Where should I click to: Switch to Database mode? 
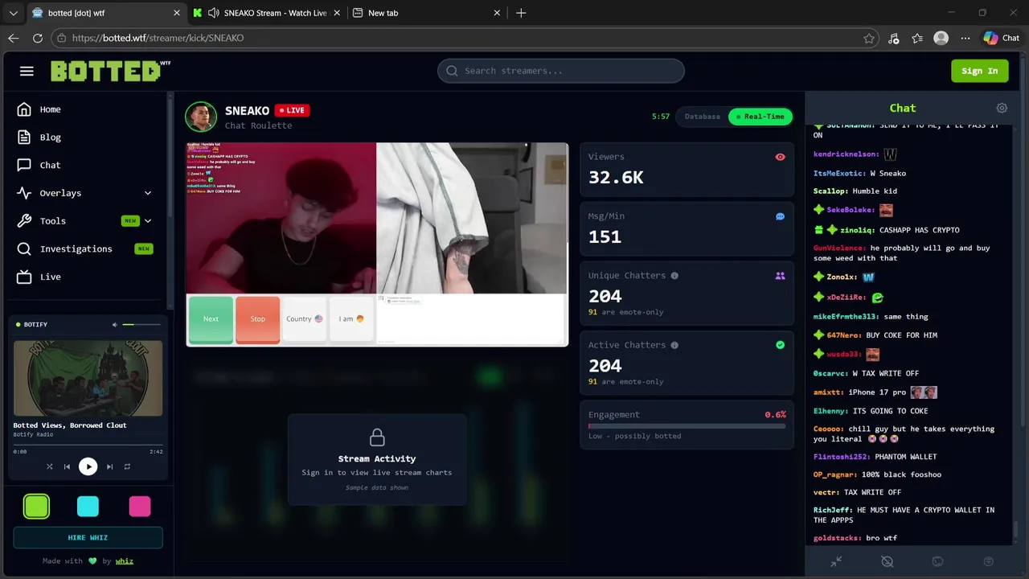click(x=702, y=117)
